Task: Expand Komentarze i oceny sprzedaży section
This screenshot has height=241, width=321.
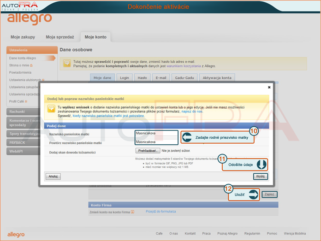Action: [23, 123]
